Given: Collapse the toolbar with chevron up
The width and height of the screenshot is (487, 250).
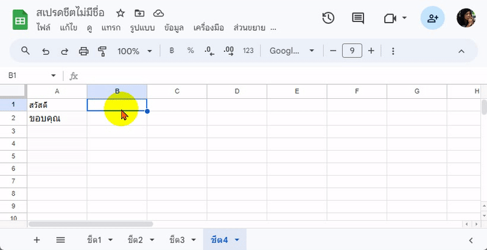Looking at the screenshot, I should point(461,51).
